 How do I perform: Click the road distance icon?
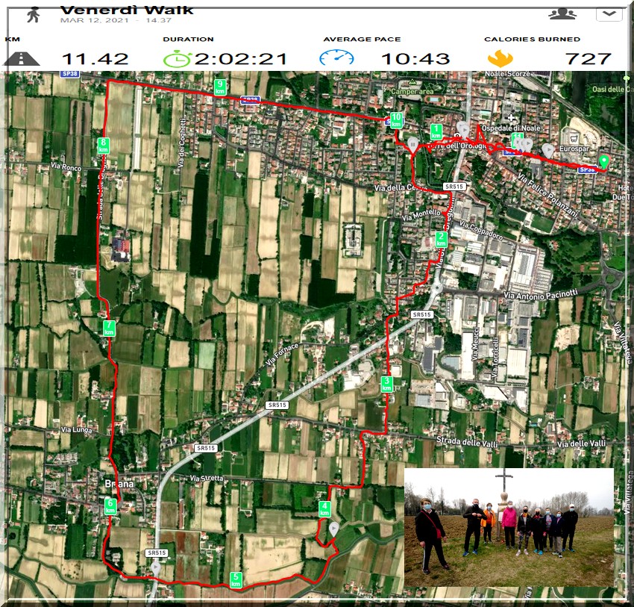coord(22,59)
